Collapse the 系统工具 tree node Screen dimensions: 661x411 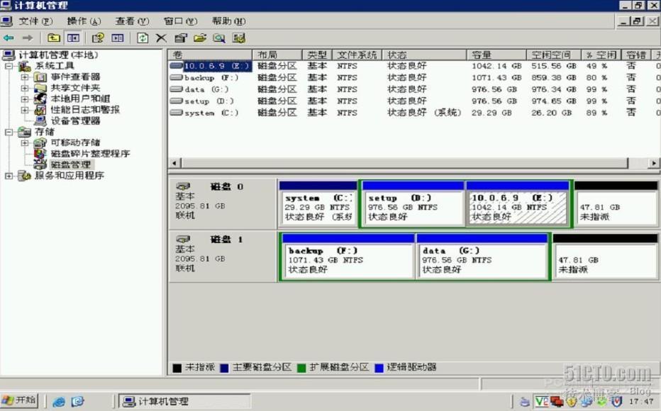pos(9,66)
